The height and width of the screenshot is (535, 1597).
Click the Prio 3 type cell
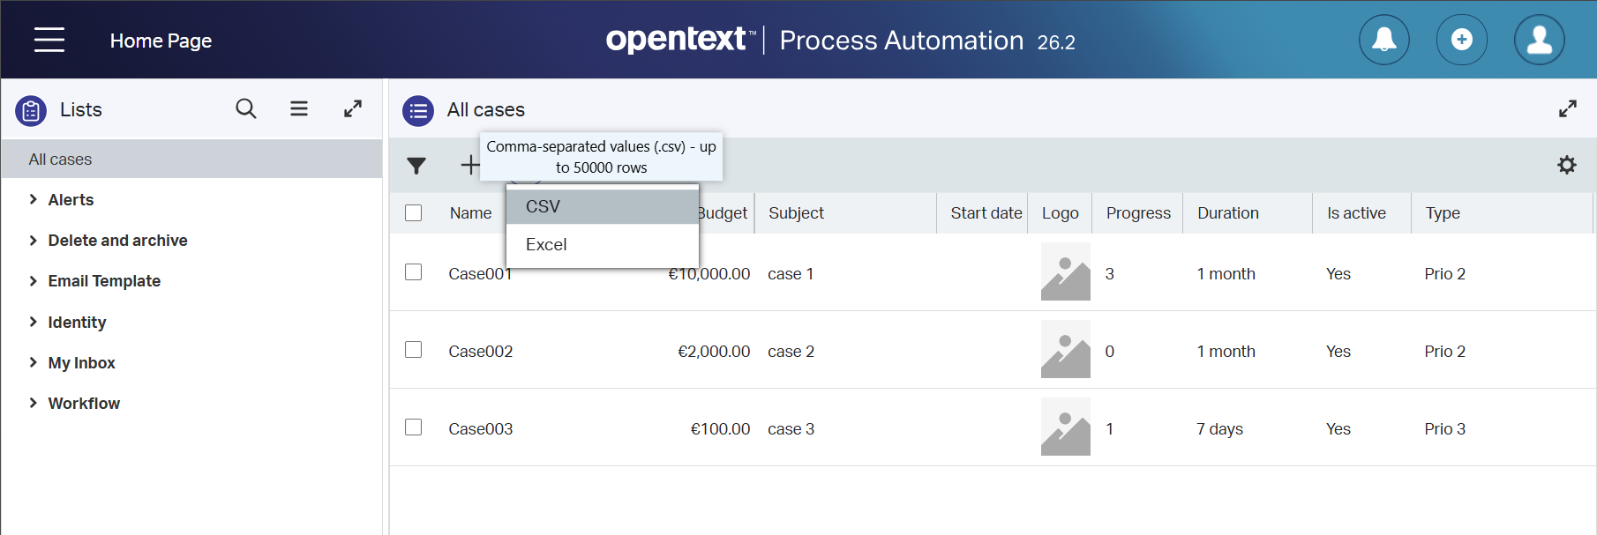(x=1444, y=429)
